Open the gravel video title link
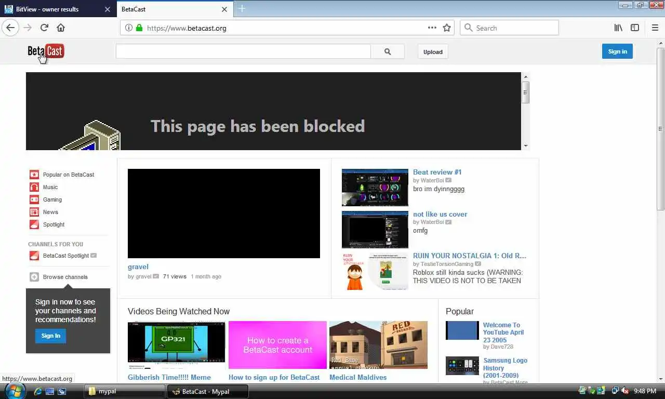Screen dimensions: 665x399 [x=138, y=267]
